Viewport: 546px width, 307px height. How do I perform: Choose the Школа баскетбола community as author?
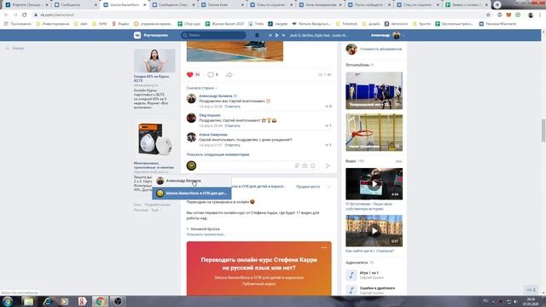coord(191,194)
